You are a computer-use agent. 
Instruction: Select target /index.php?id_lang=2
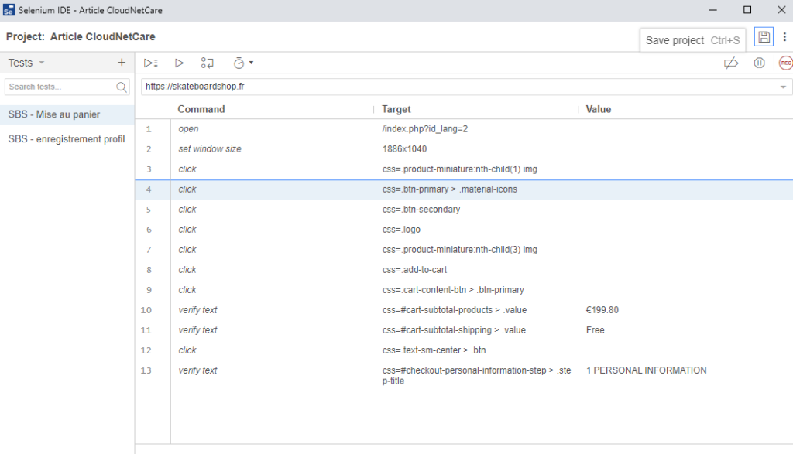point(425,129)
